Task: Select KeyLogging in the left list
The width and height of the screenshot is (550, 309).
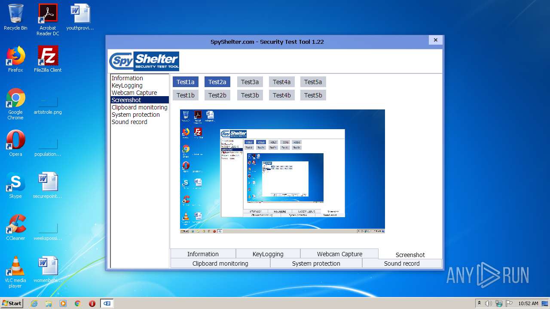Action: (x=140, y=85)
